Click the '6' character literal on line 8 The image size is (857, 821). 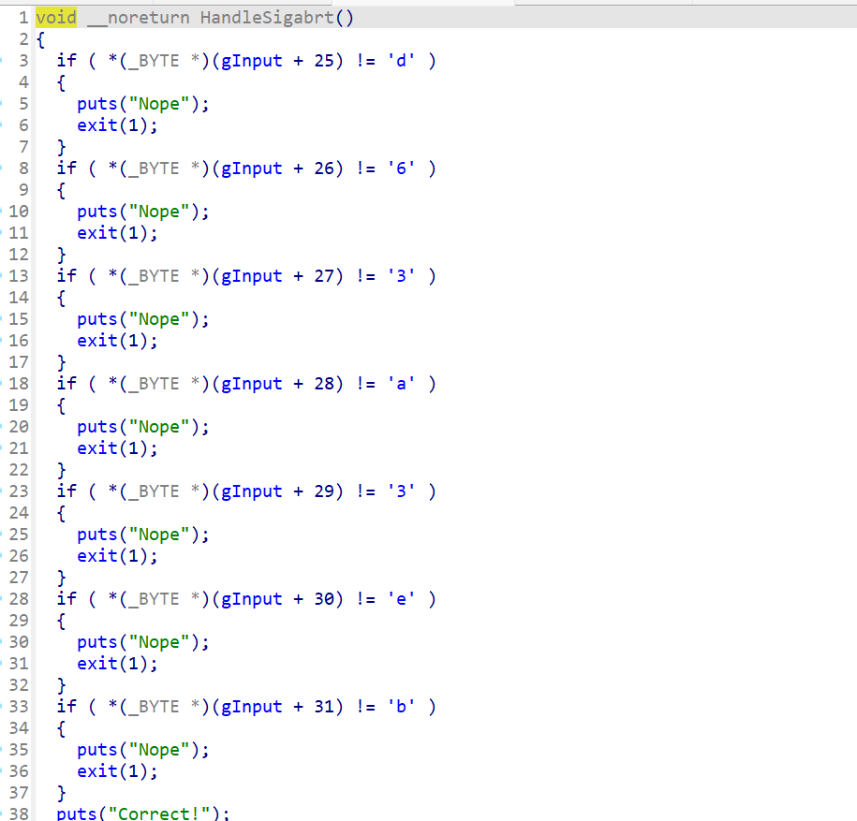coord(402,169)
